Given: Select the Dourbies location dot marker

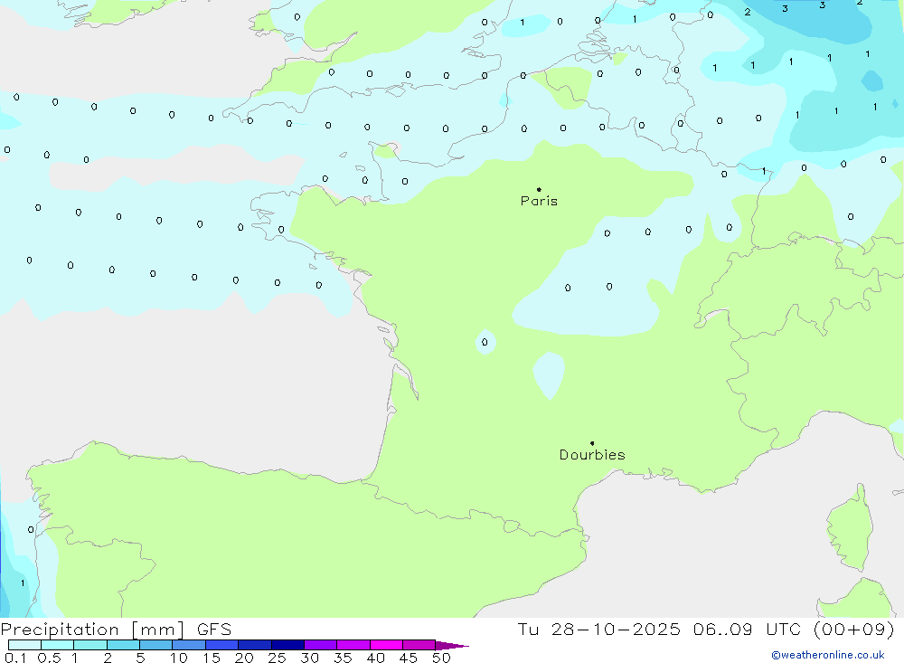Looking at the screenshot, I should point(592,443).
